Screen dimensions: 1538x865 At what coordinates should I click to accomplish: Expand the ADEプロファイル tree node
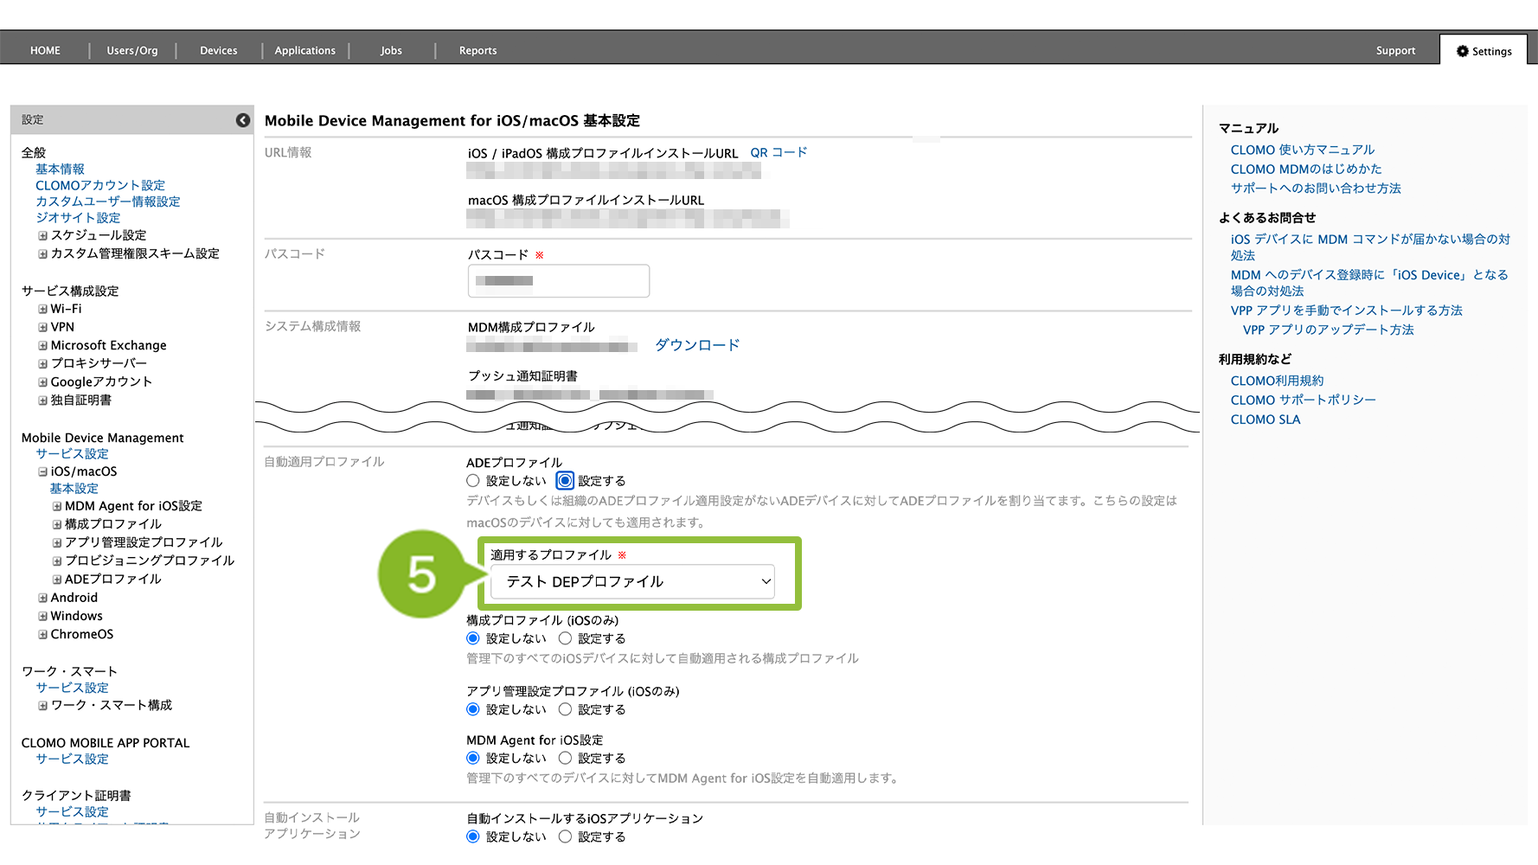pyautogui.click(x=57, y=580)
